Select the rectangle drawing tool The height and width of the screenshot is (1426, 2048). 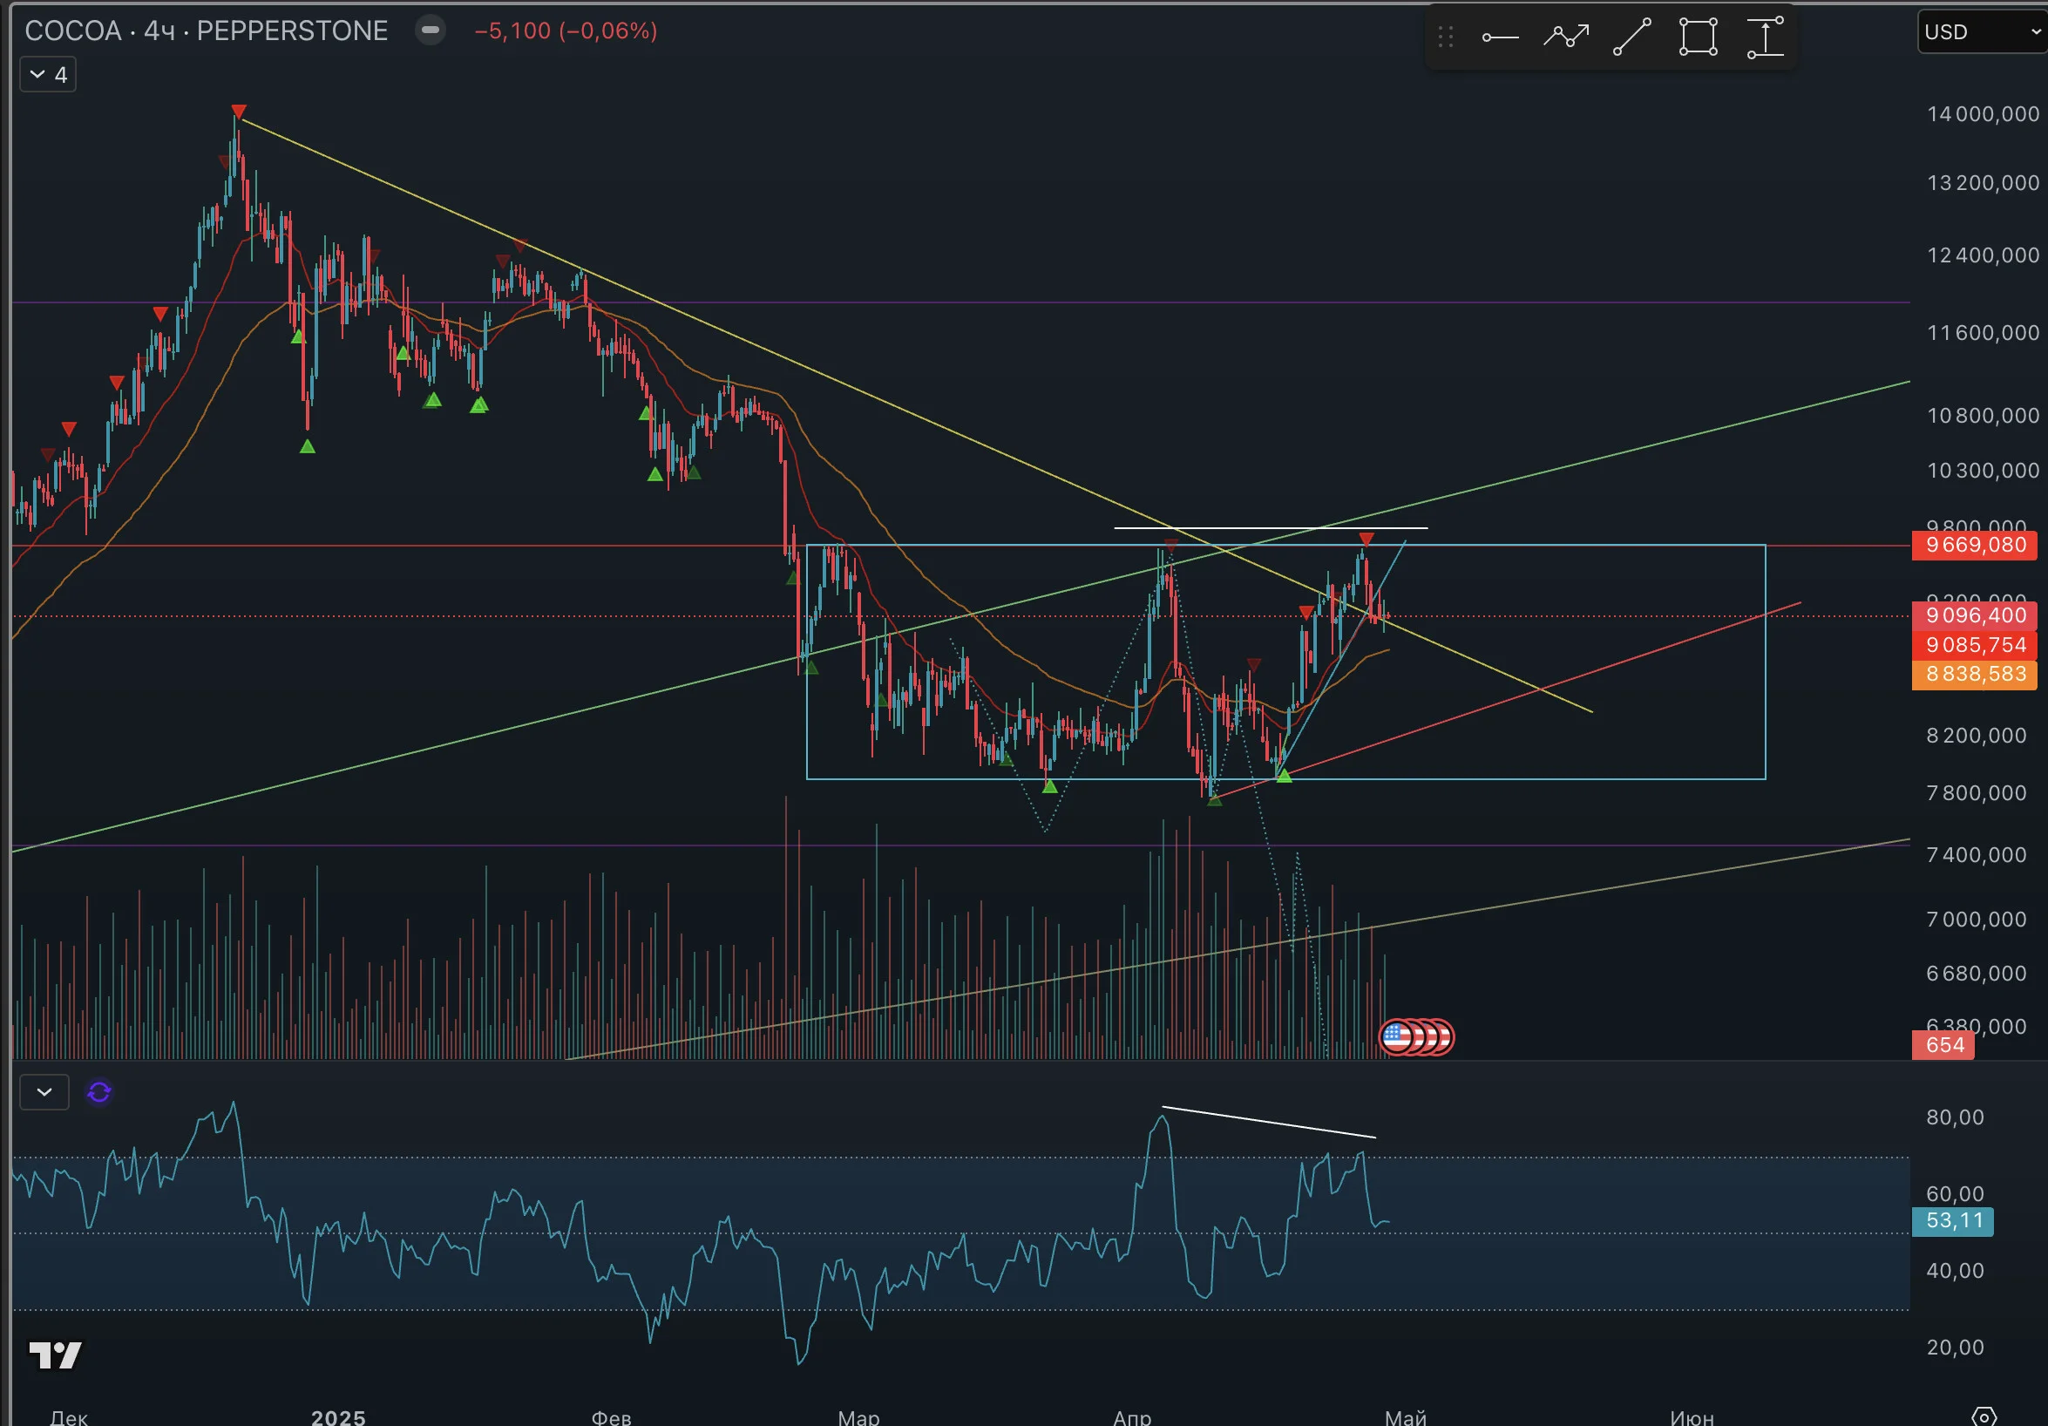pos(1698,37)
